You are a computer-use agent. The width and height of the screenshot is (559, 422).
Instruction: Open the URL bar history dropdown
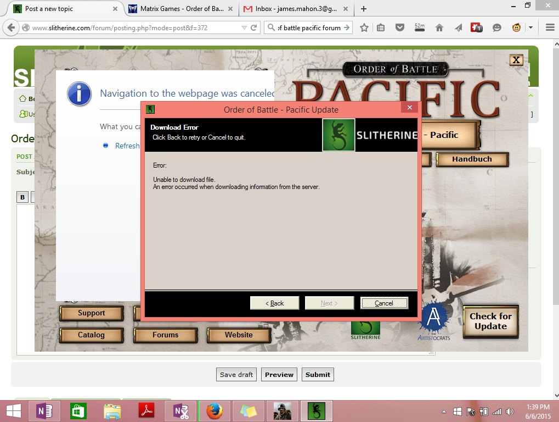click(244, 27)
